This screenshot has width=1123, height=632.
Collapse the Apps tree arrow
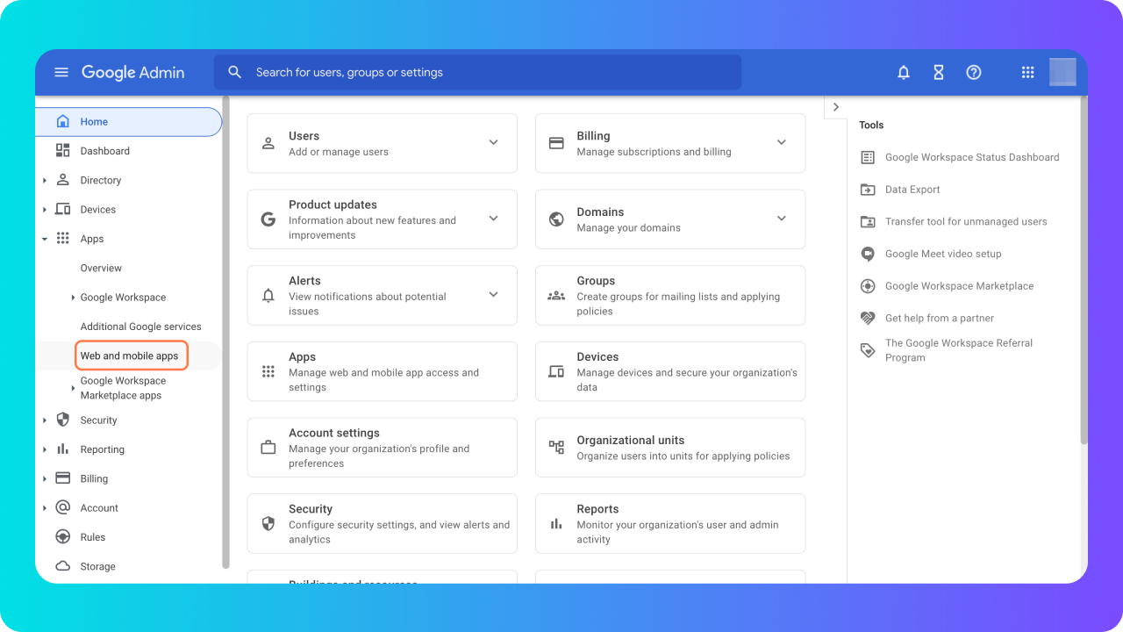(x=45, y=239)
